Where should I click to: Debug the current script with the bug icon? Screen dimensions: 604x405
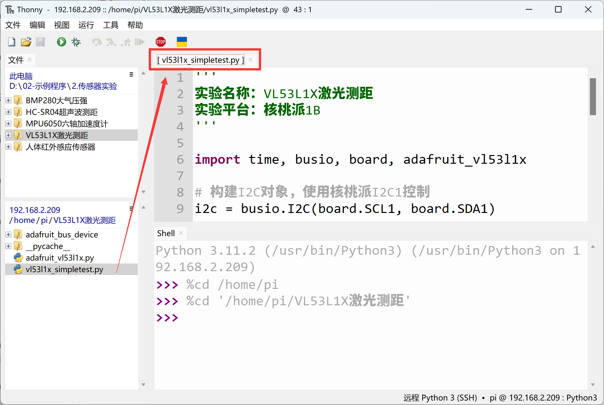(76, 42)
